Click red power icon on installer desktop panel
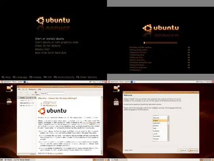The image size is (214, 161). tap(213, 82)
